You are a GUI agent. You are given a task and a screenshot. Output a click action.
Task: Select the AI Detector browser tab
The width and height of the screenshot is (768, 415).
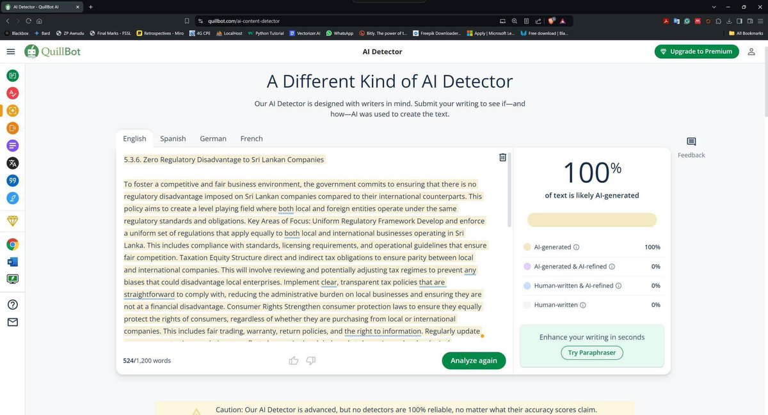coord(42,6)
